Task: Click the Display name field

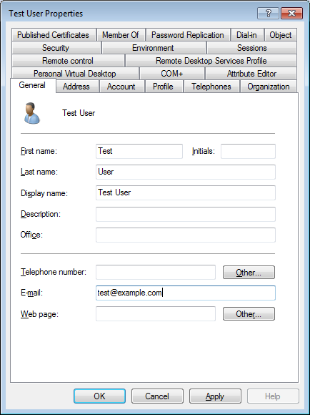Action: 186,192
